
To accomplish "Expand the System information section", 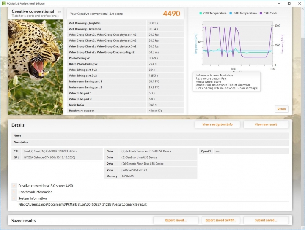I will click(14, 198).
